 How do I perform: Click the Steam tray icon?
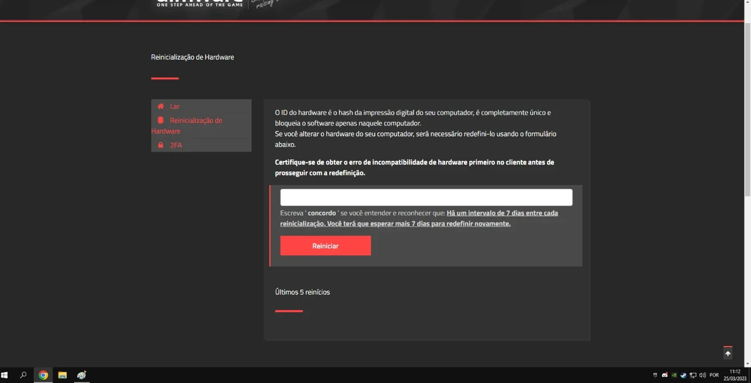click(x=683, y=375)
